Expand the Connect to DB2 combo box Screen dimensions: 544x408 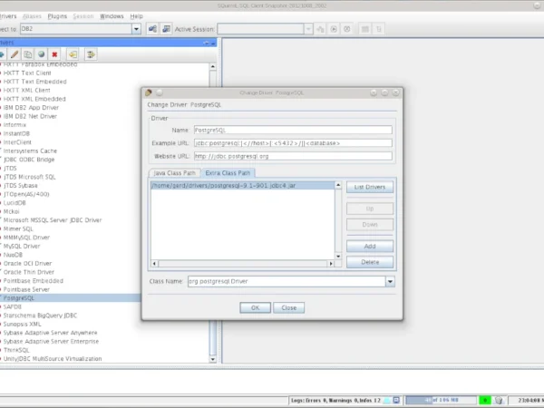(136, 29)
